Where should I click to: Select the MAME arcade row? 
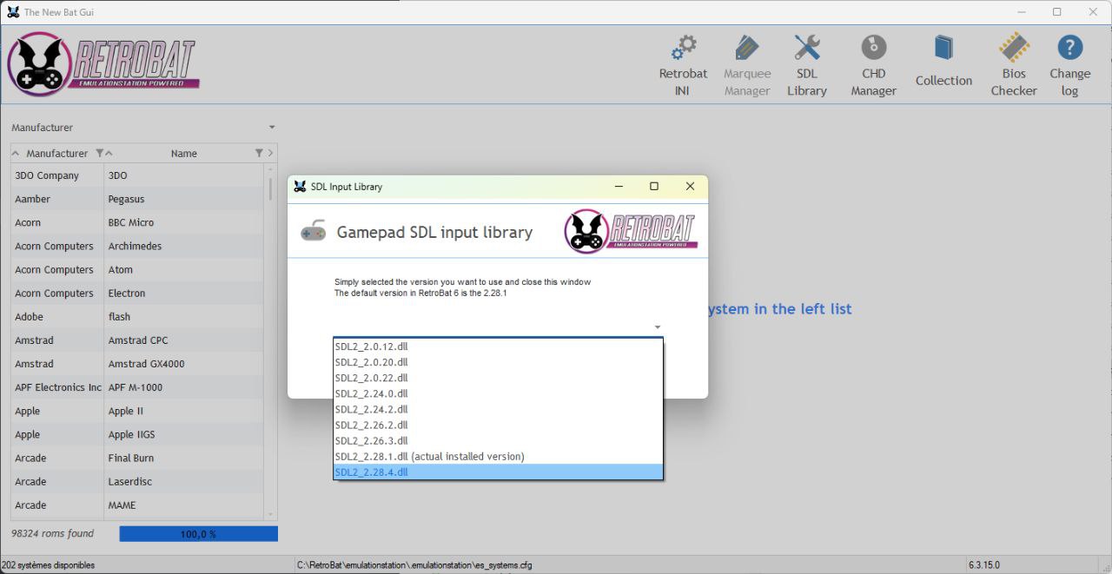(x=137, y=505)
